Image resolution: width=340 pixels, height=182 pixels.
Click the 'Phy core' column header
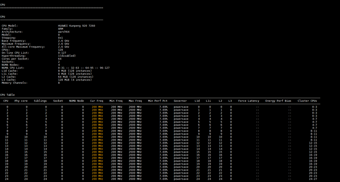coord(21,101)
